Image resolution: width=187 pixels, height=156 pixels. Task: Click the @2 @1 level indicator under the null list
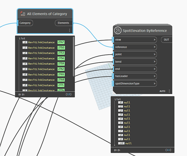pyautogui.click(x=117, y=150)
